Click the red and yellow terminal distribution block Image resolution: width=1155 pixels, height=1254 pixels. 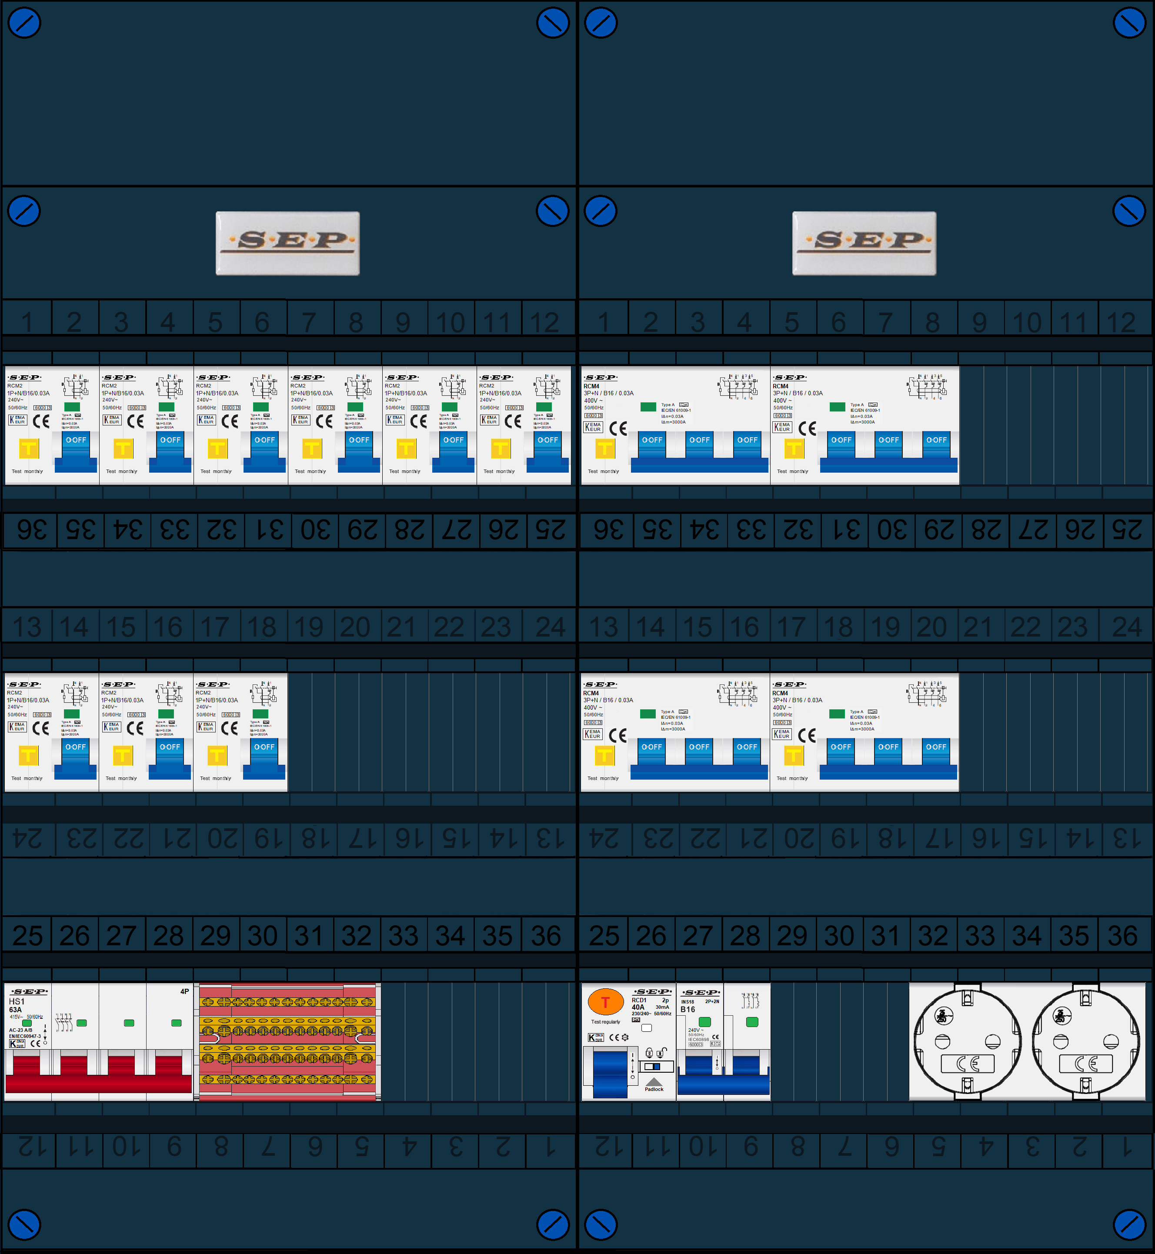click(287, 1042)
